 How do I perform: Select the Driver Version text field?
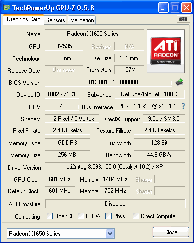coord(115,167)
